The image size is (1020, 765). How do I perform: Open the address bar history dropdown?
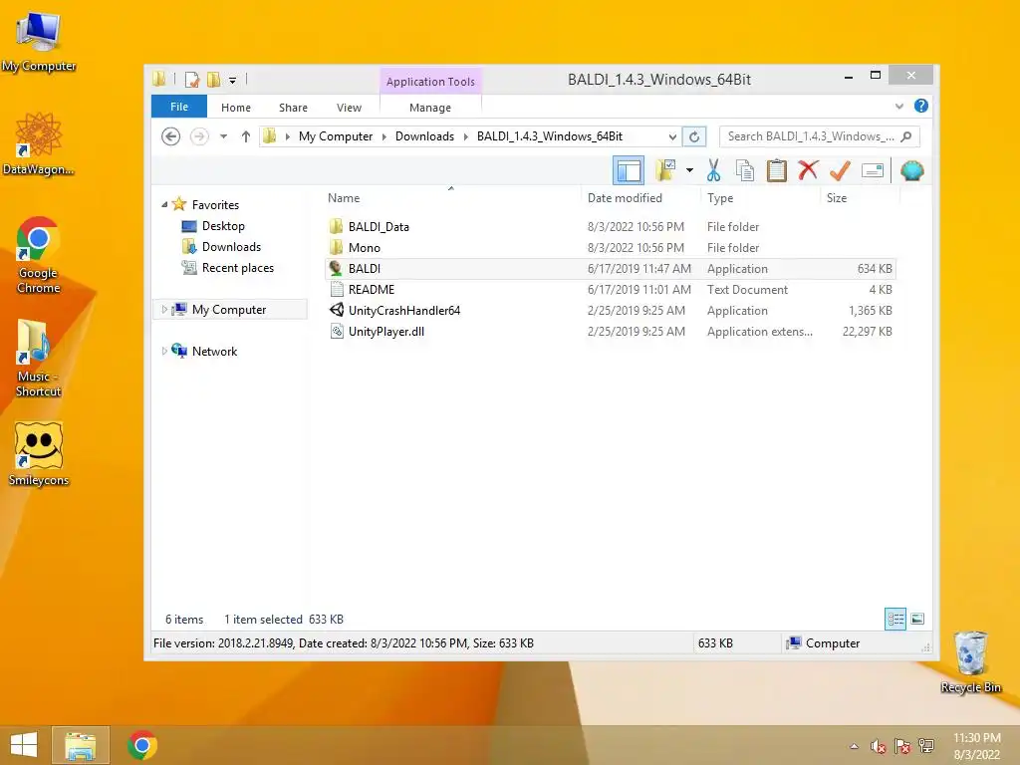point(672,136)
